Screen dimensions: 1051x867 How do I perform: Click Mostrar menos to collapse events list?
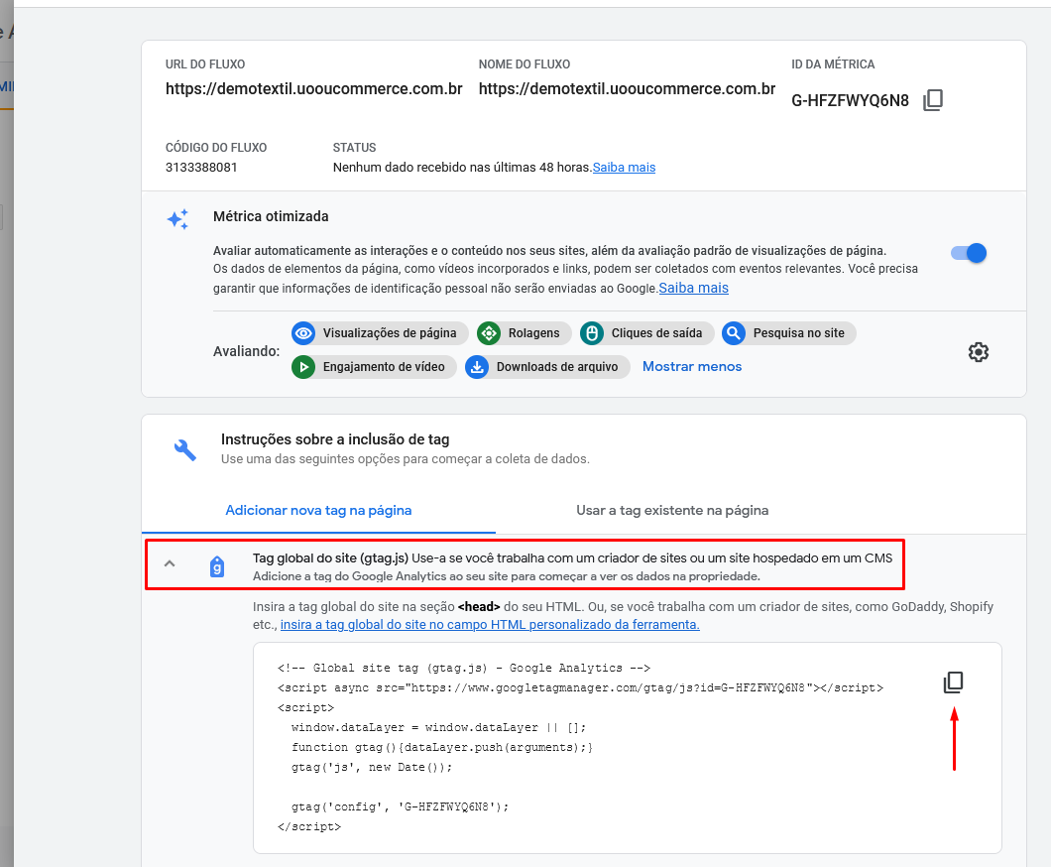[692, 367]
